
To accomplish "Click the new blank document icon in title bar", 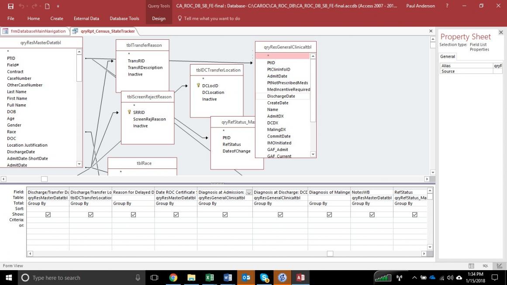I will pos(47,6).
